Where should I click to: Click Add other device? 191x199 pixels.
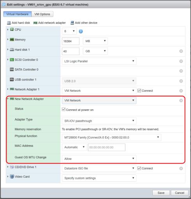[x=84, y=23]
